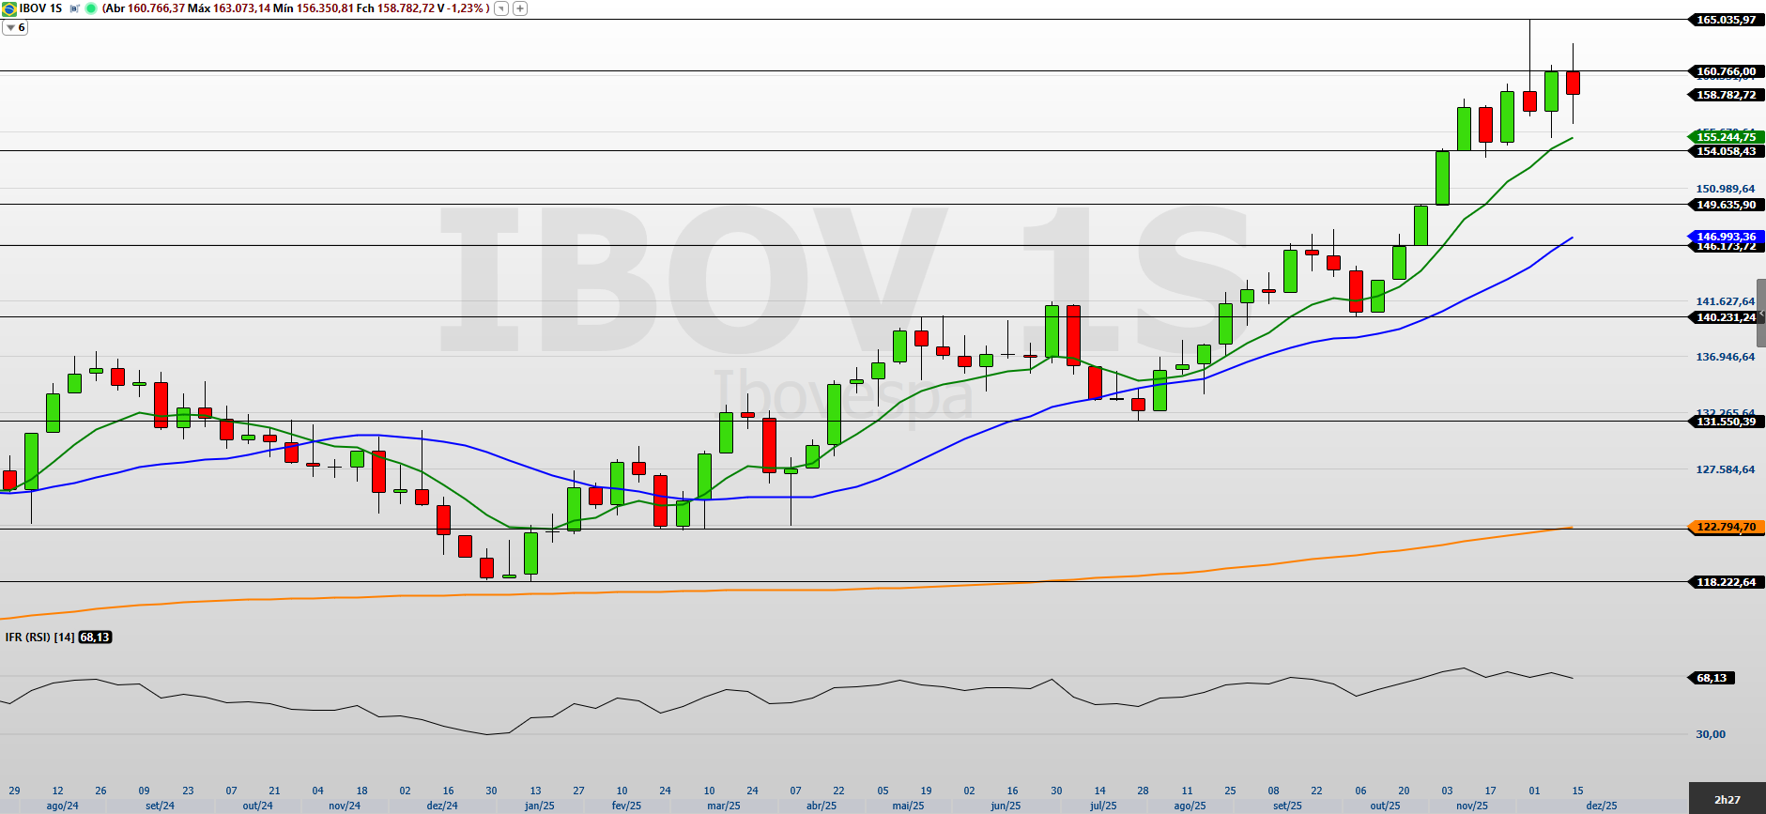Screen dimensions: 1766x814
Task: Click the IFR (RSI) [14] indicator label
Action: [39, 637]
